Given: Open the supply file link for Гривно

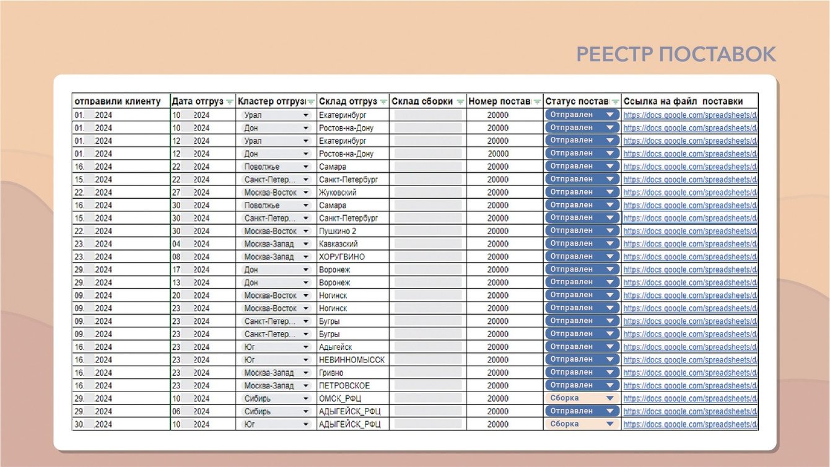Looking at the screenshot, I should [690, 373].
